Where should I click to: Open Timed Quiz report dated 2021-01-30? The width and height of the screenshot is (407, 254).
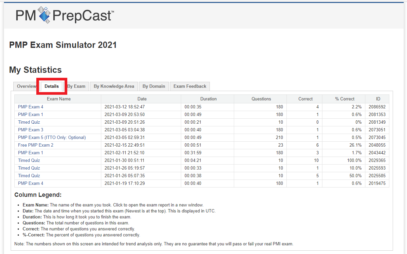(29, 161)
